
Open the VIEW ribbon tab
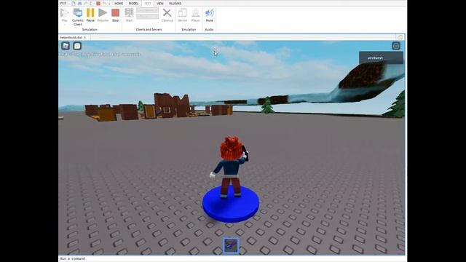point(160,4)
